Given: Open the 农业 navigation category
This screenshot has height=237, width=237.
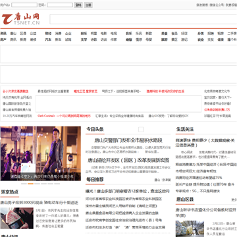Looking at the screenshot, I should tap(201, 39).
